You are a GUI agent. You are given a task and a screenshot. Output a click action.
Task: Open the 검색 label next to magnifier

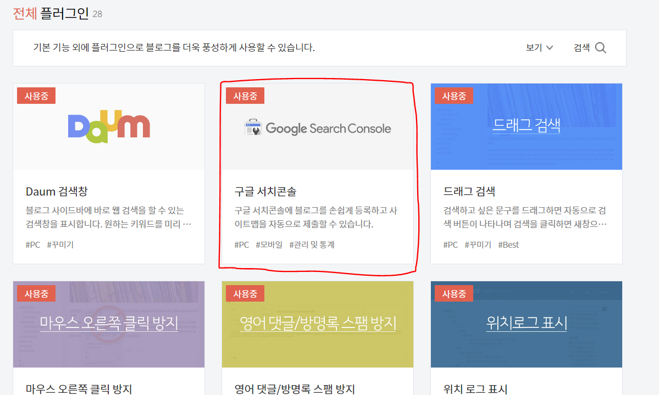582,47
